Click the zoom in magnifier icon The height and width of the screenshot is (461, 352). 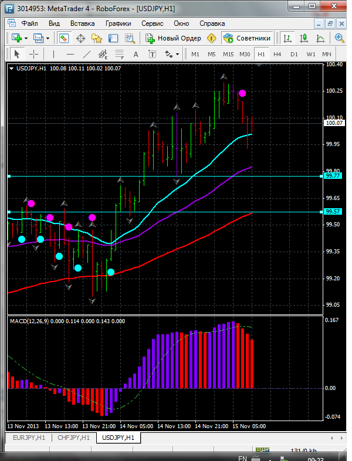pyautogui.click(x=339, y=38)
